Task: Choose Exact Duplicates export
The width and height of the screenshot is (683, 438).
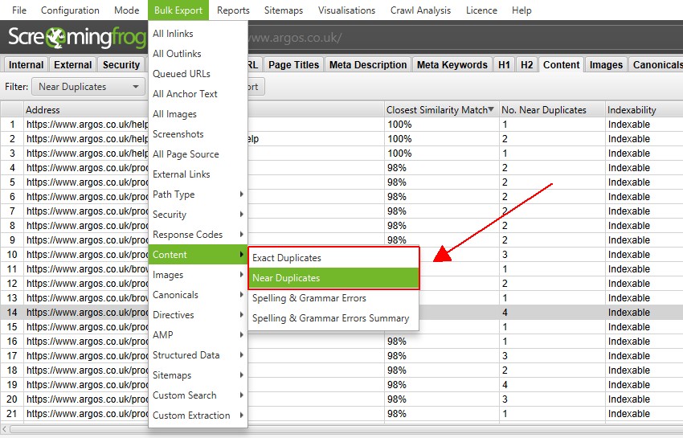Action: point(333,257)
